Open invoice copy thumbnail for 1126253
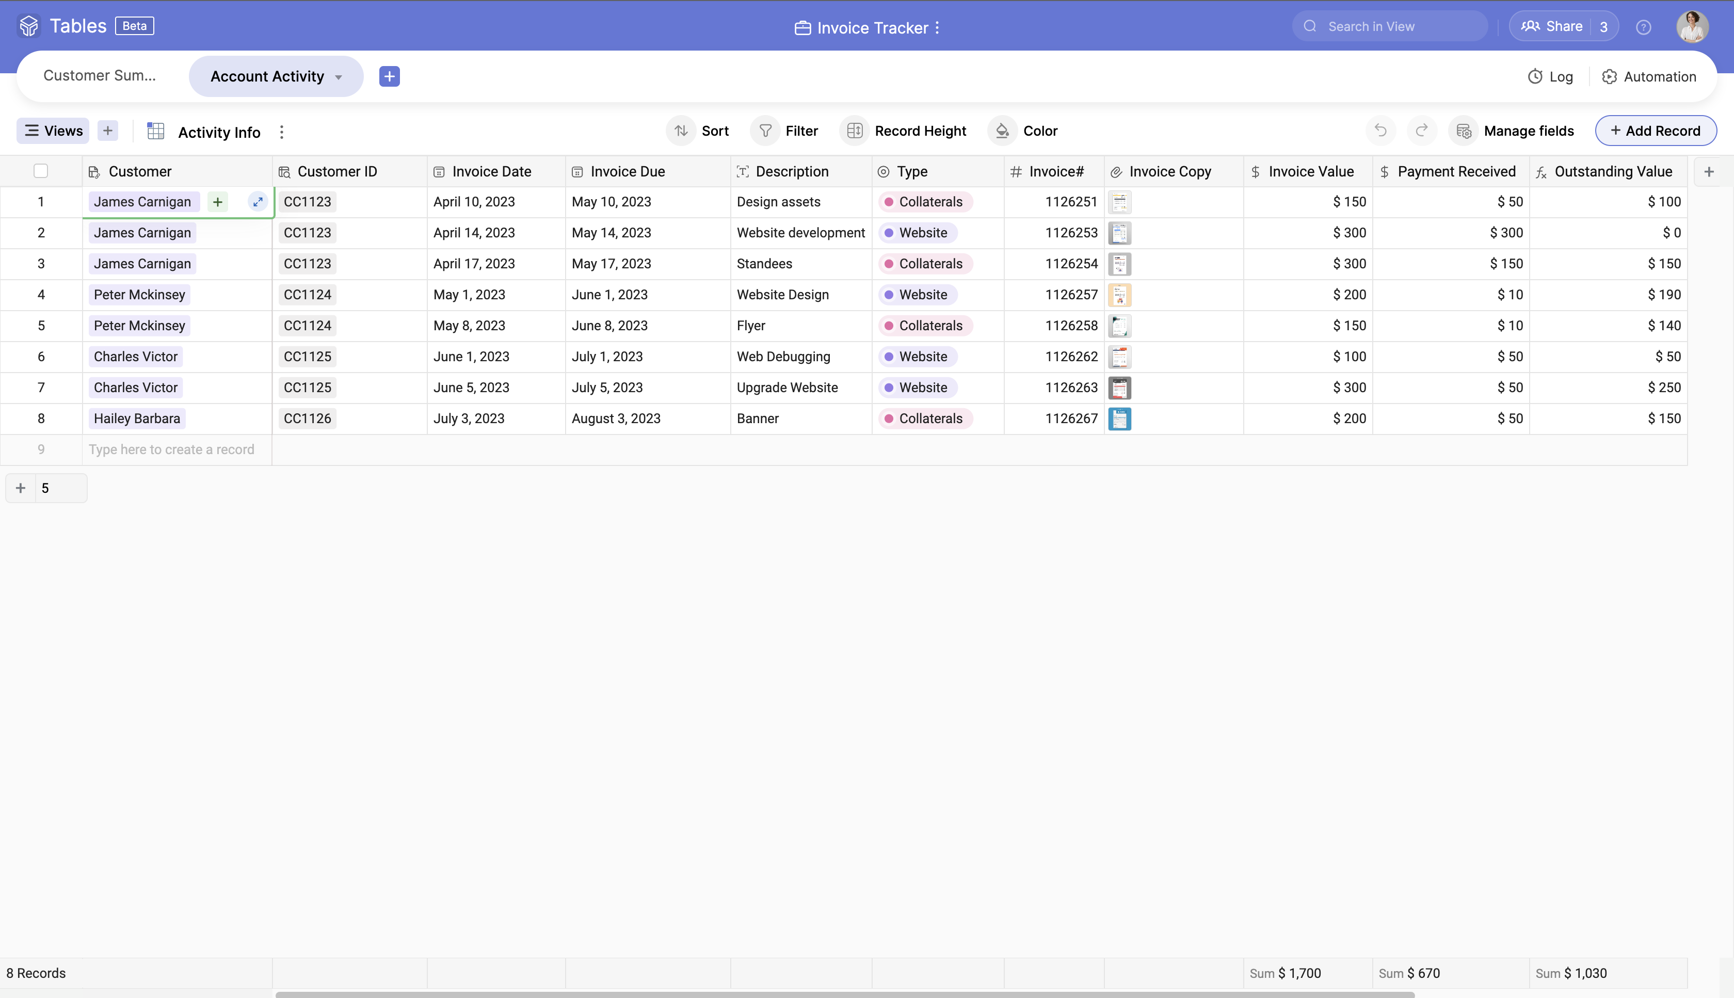Image resolution: width=1734 pixels, height=998 pixels. coord(1119,233)
